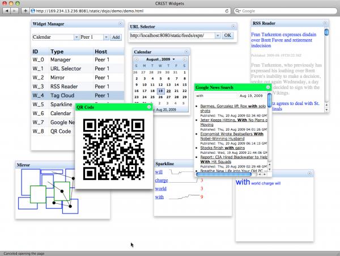Image resolution: width=340 pixels, height=256 pixels.
Task: Select the large with tag in Tag Cloud
Action: pos(243,182)
